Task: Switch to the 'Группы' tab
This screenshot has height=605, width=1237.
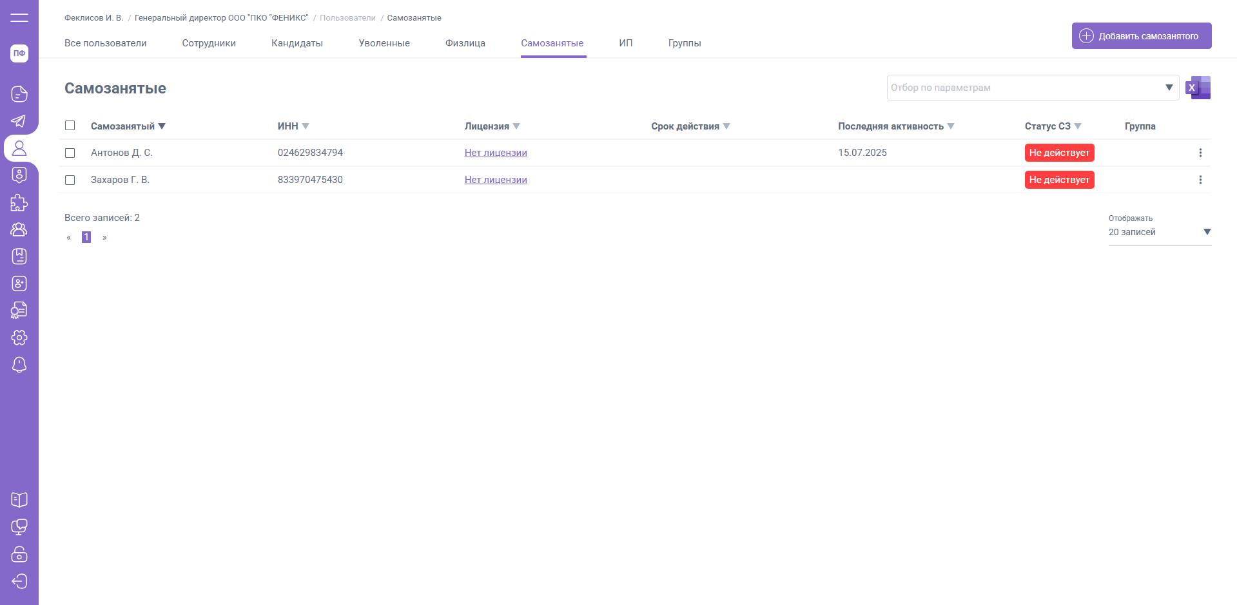Action: click(684, 43)
